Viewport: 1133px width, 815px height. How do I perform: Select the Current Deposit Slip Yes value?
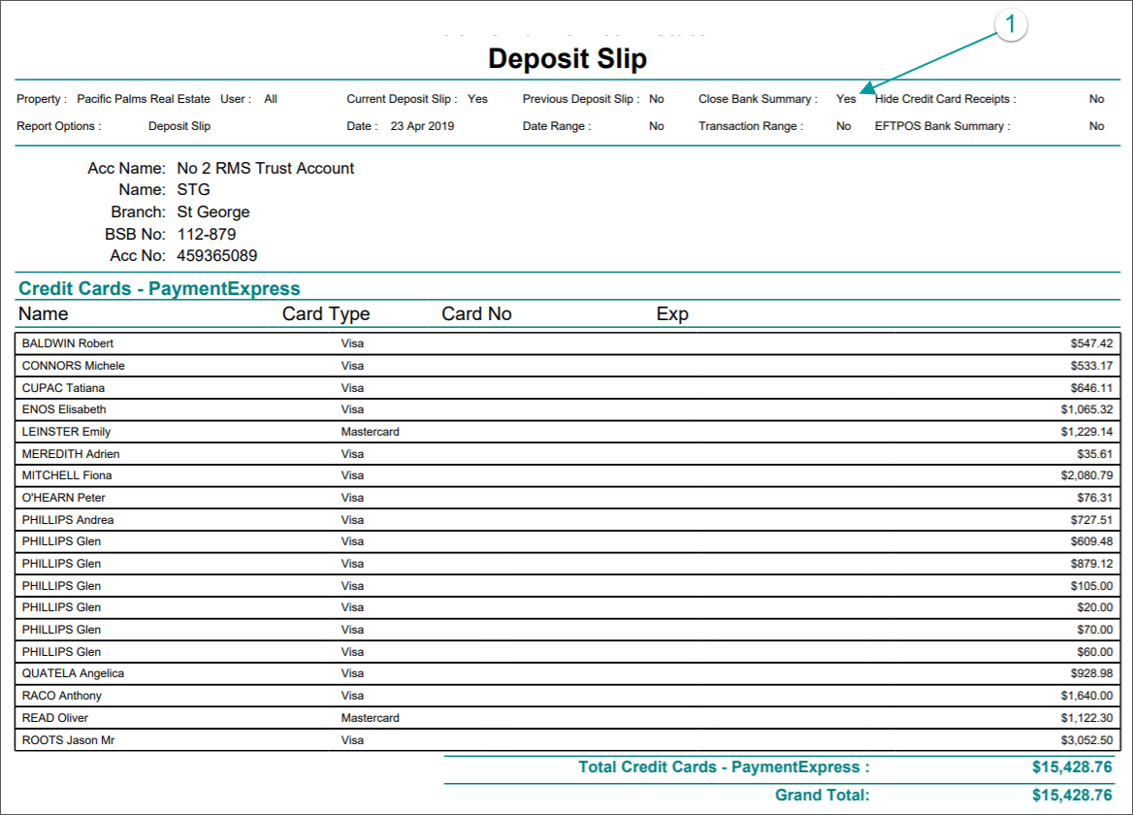click(x=477, y=99)
